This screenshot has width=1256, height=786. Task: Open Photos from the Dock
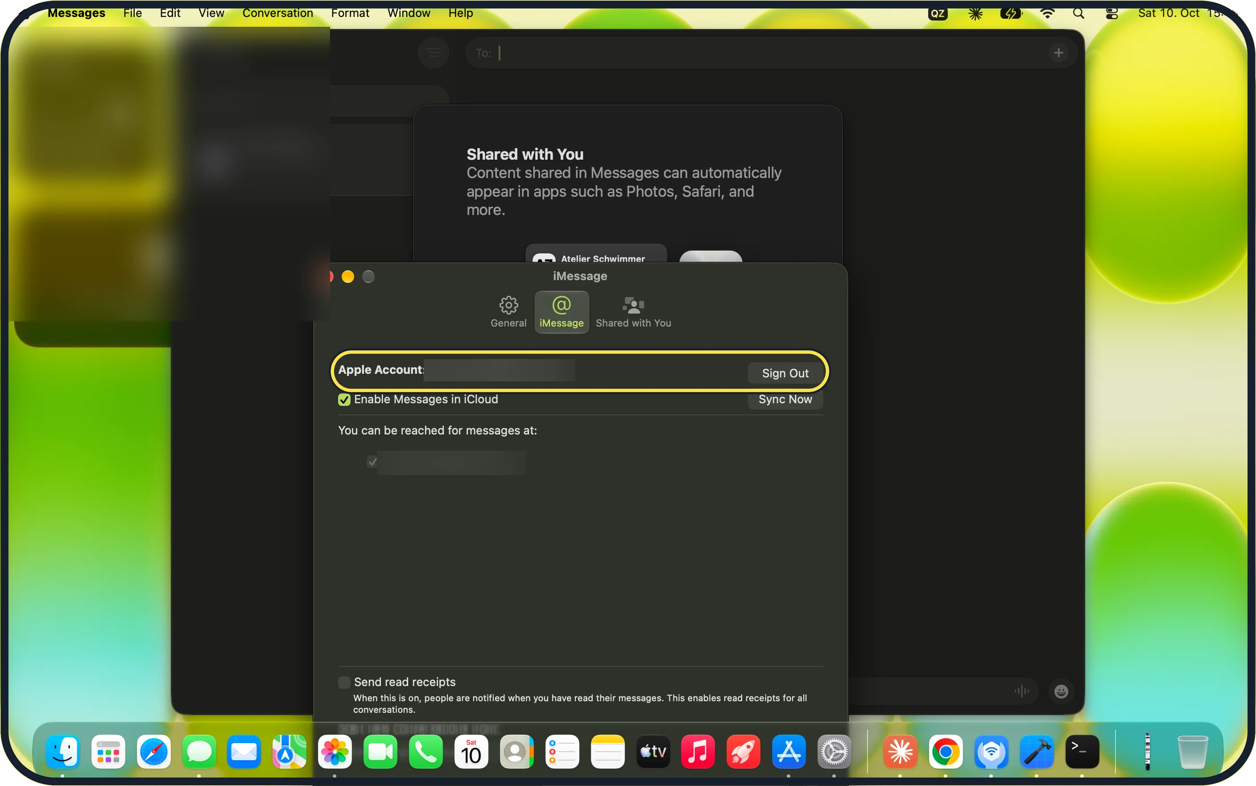335,752
